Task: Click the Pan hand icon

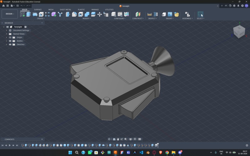Action: point(118,139)
